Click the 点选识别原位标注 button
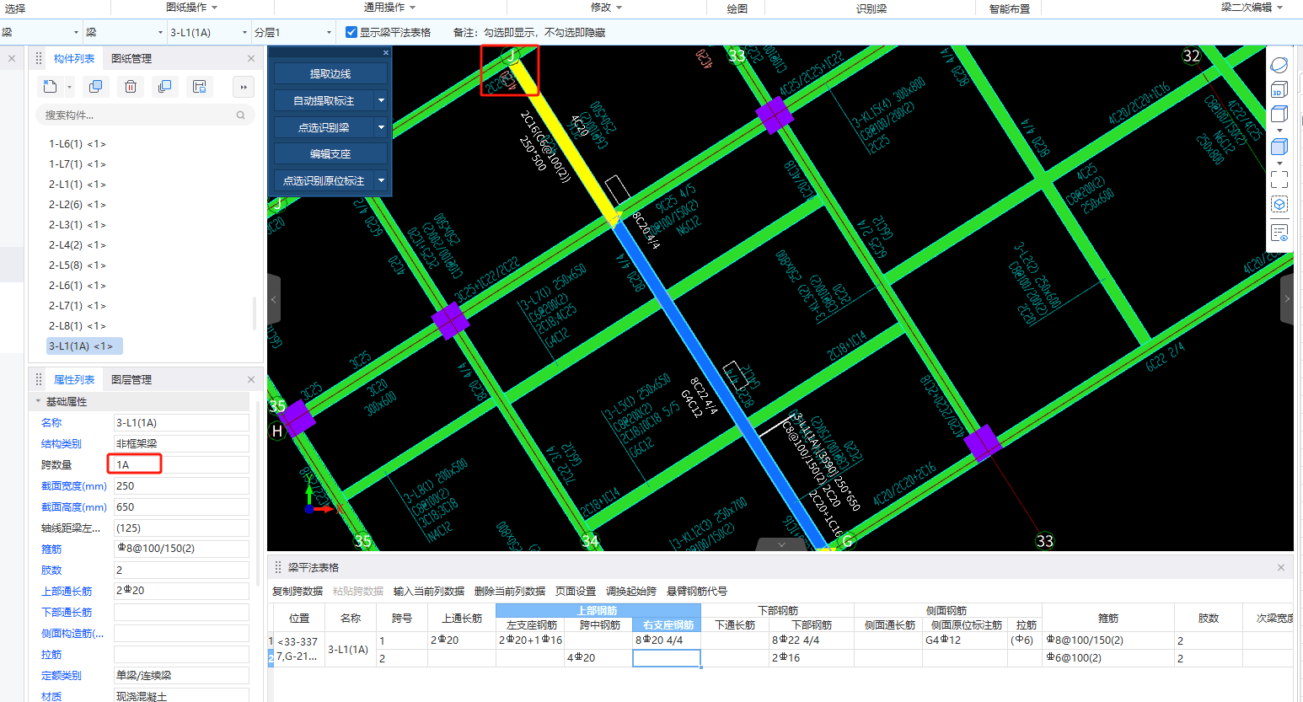1303x702 pixels. click(x=324, y=180)
